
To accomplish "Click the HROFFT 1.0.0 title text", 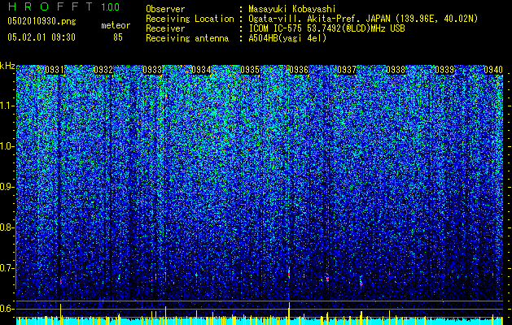I will coord(63,6).
